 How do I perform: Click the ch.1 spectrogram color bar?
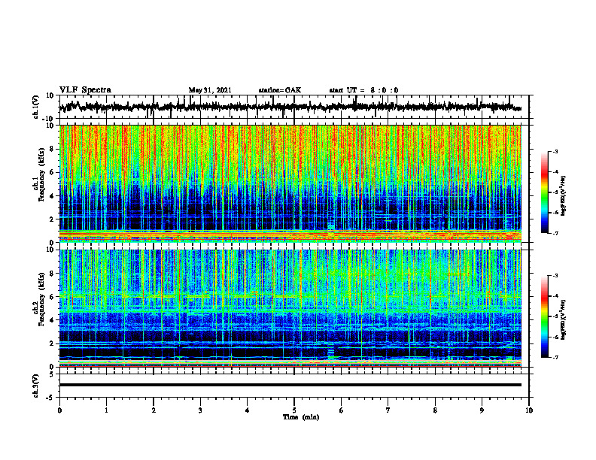pyautogui.click(x=544, y=192)
